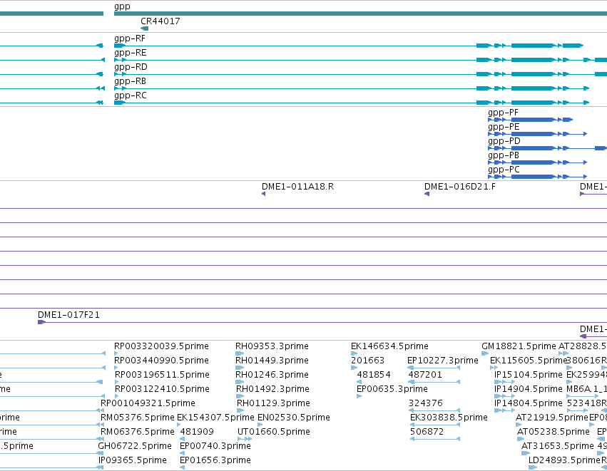Select transcript label gpp-RF
607x471 pixels.
coord(130,38)
